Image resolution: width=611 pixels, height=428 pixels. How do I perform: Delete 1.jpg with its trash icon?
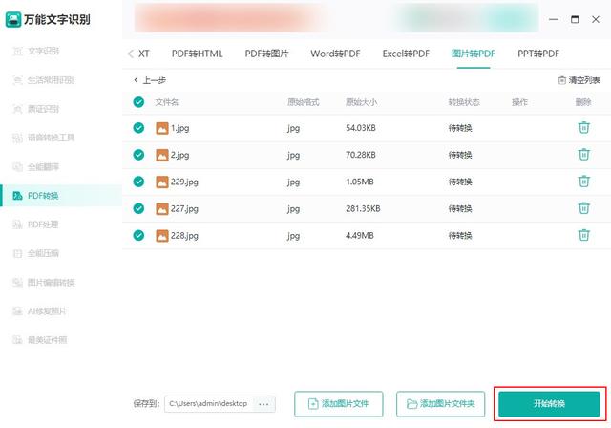click(583, 127)
